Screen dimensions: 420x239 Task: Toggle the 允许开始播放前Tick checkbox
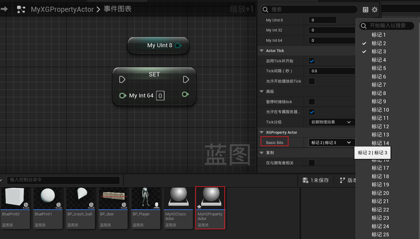pos(312,81)
